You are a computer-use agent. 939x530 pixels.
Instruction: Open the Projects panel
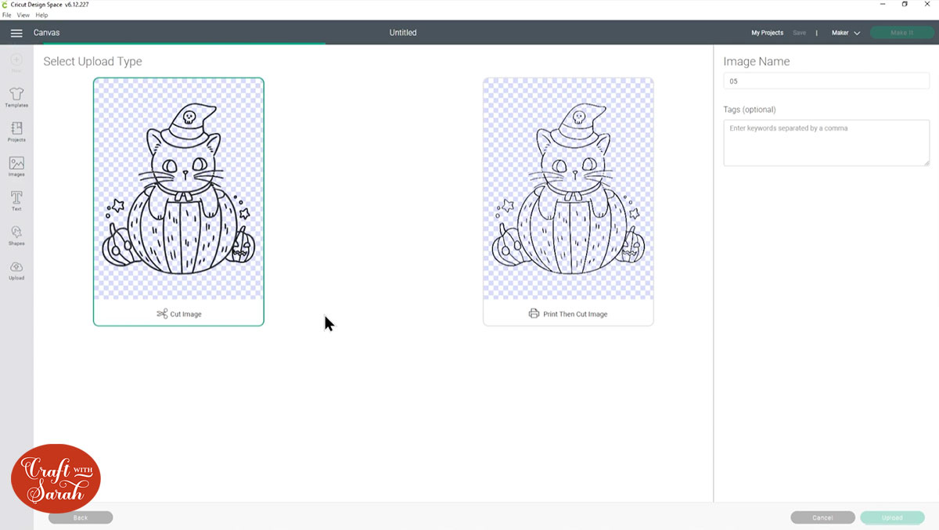(x=16, y=132)
